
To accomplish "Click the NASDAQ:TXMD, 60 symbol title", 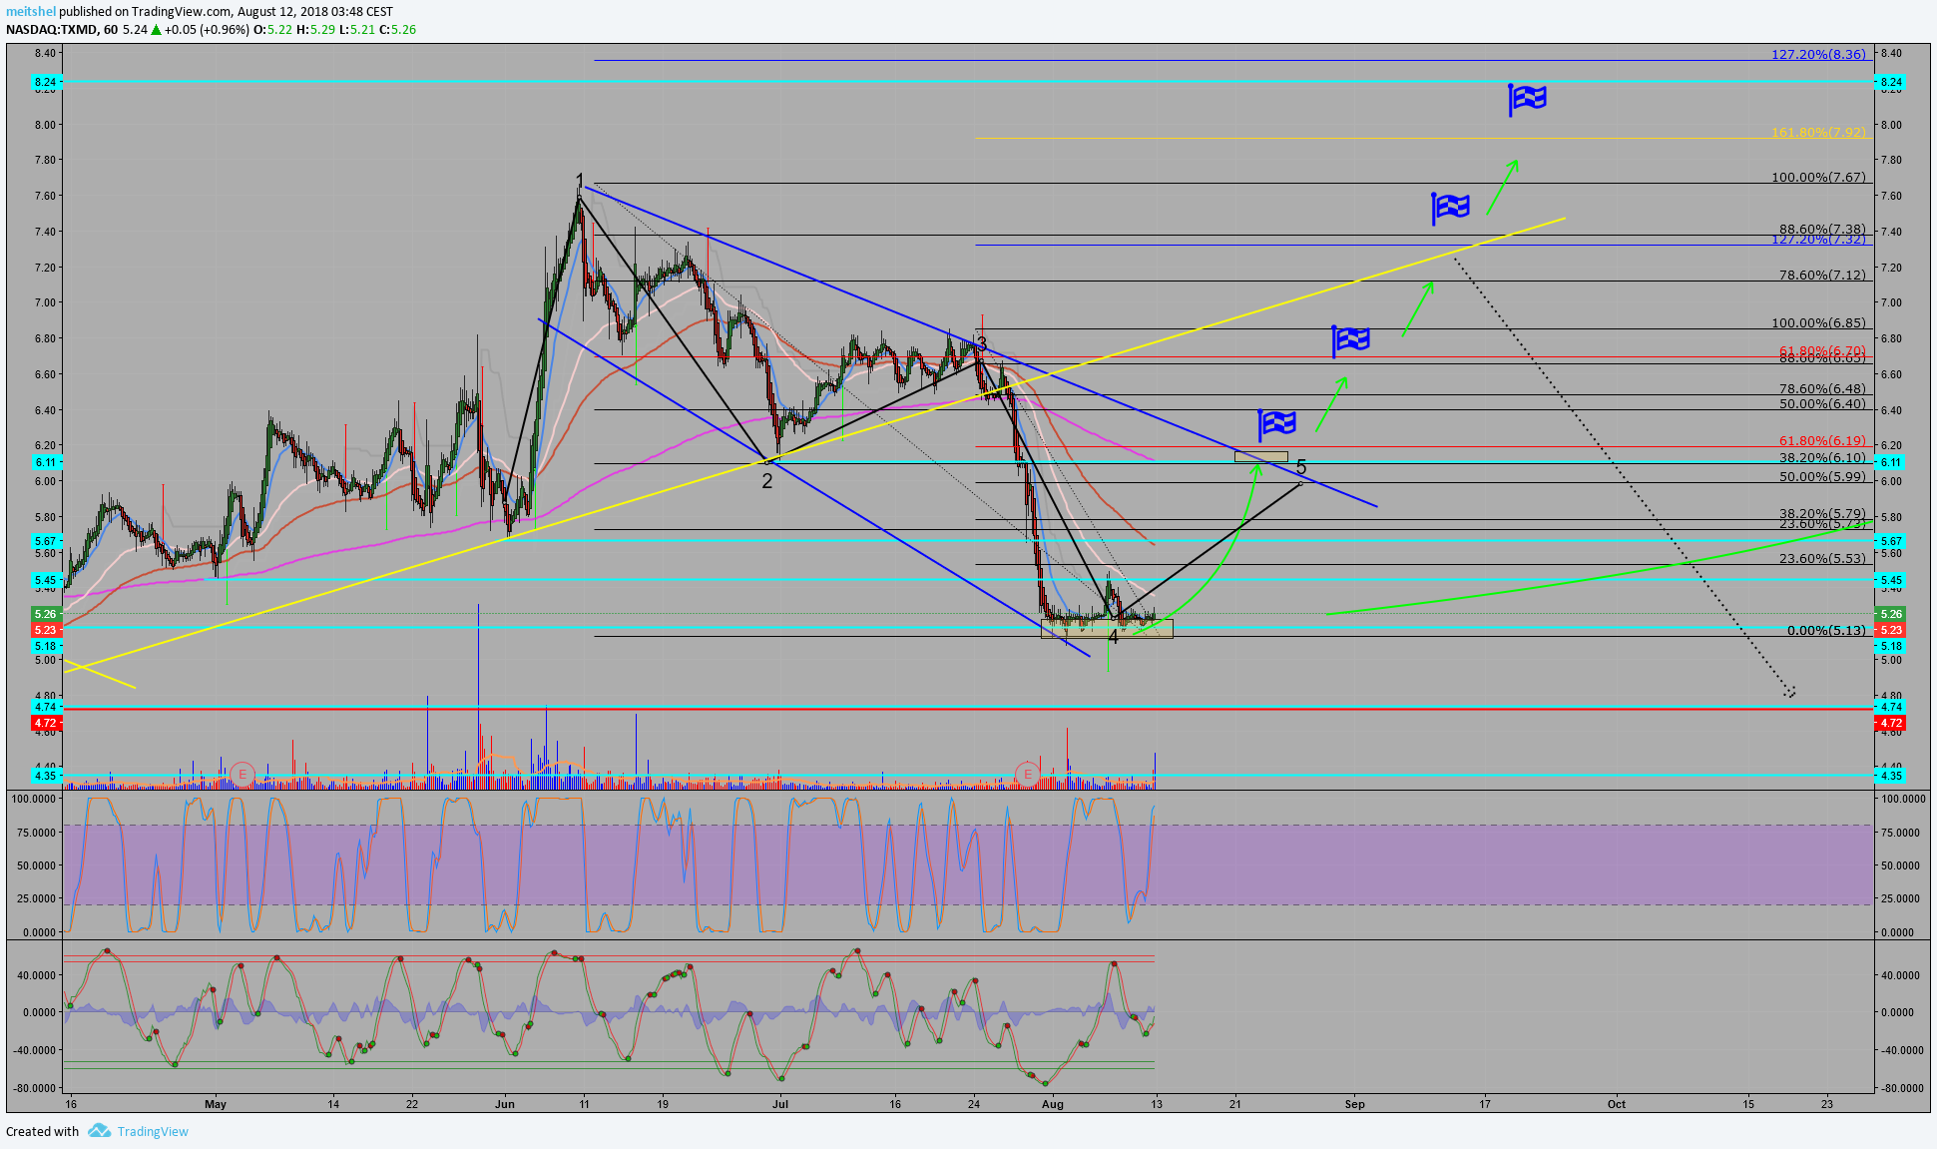I will pyautogui.click(x=62, y=30).
